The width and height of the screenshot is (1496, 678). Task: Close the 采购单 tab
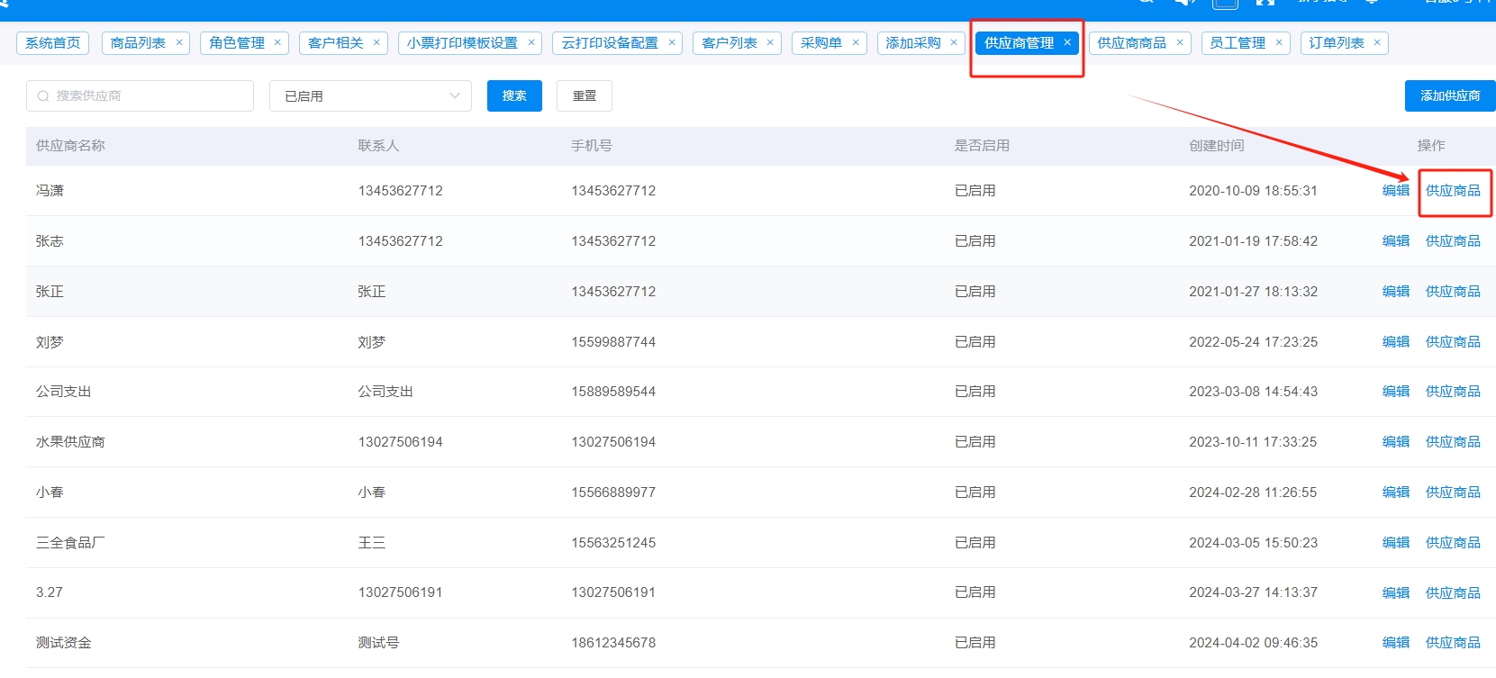tap(856, 42)
